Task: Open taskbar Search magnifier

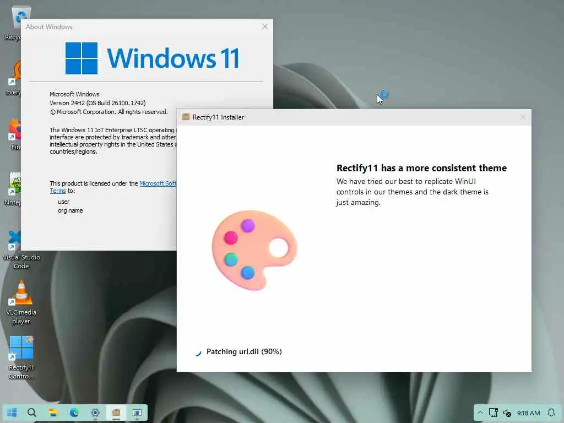Action: pos(31,413)
